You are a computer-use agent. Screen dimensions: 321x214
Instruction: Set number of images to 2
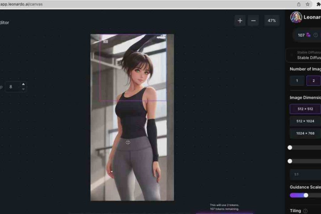(313, 81)
